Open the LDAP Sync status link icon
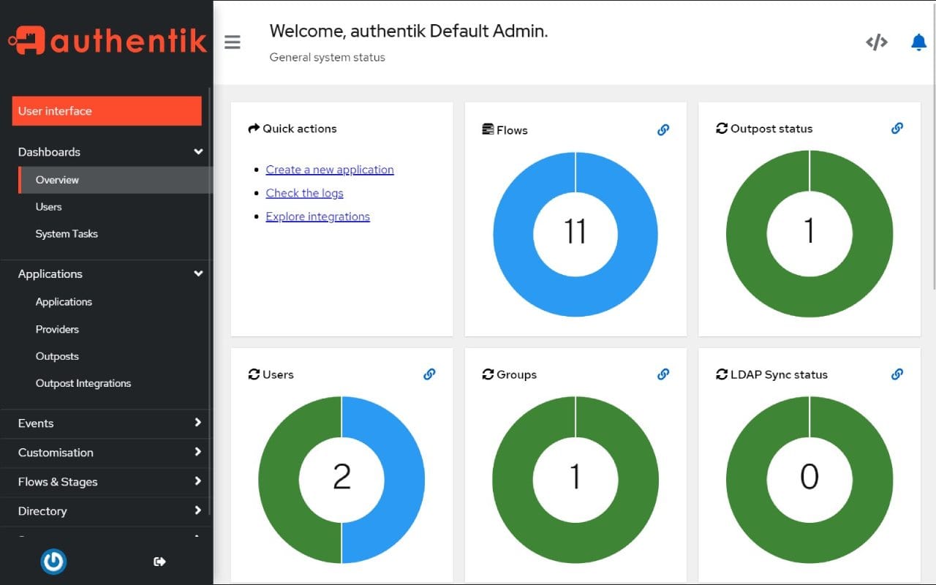 pos(897,374)
